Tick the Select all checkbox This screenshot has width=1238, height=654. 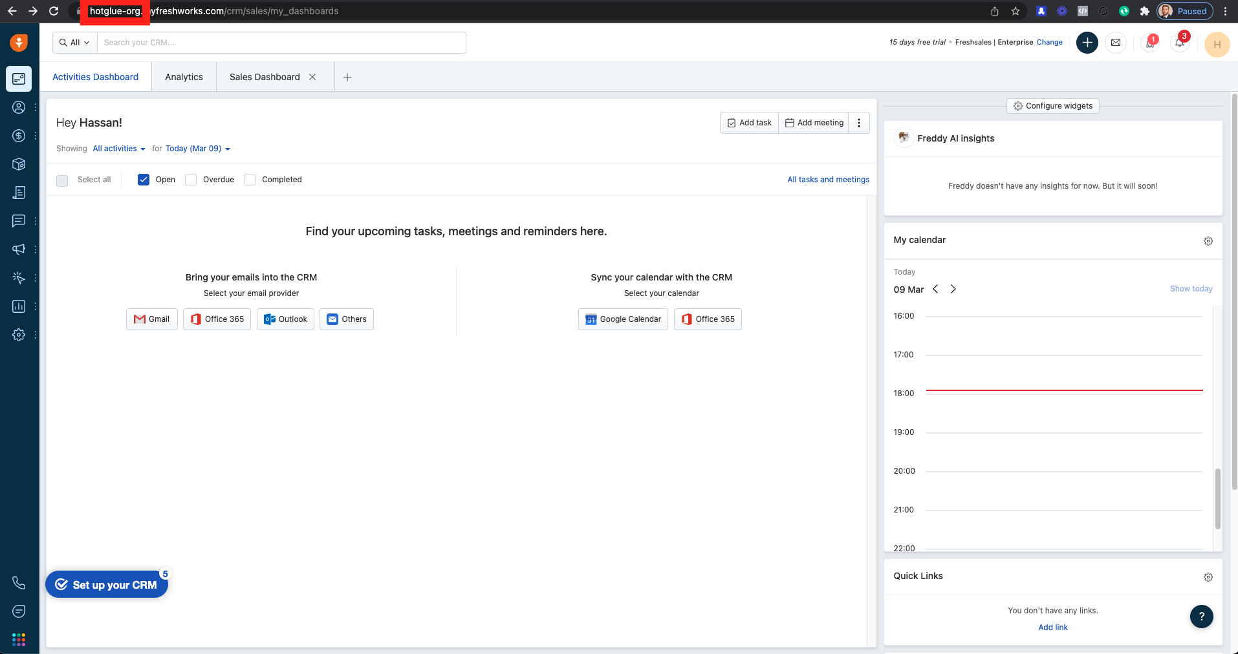tap(62, 180)
